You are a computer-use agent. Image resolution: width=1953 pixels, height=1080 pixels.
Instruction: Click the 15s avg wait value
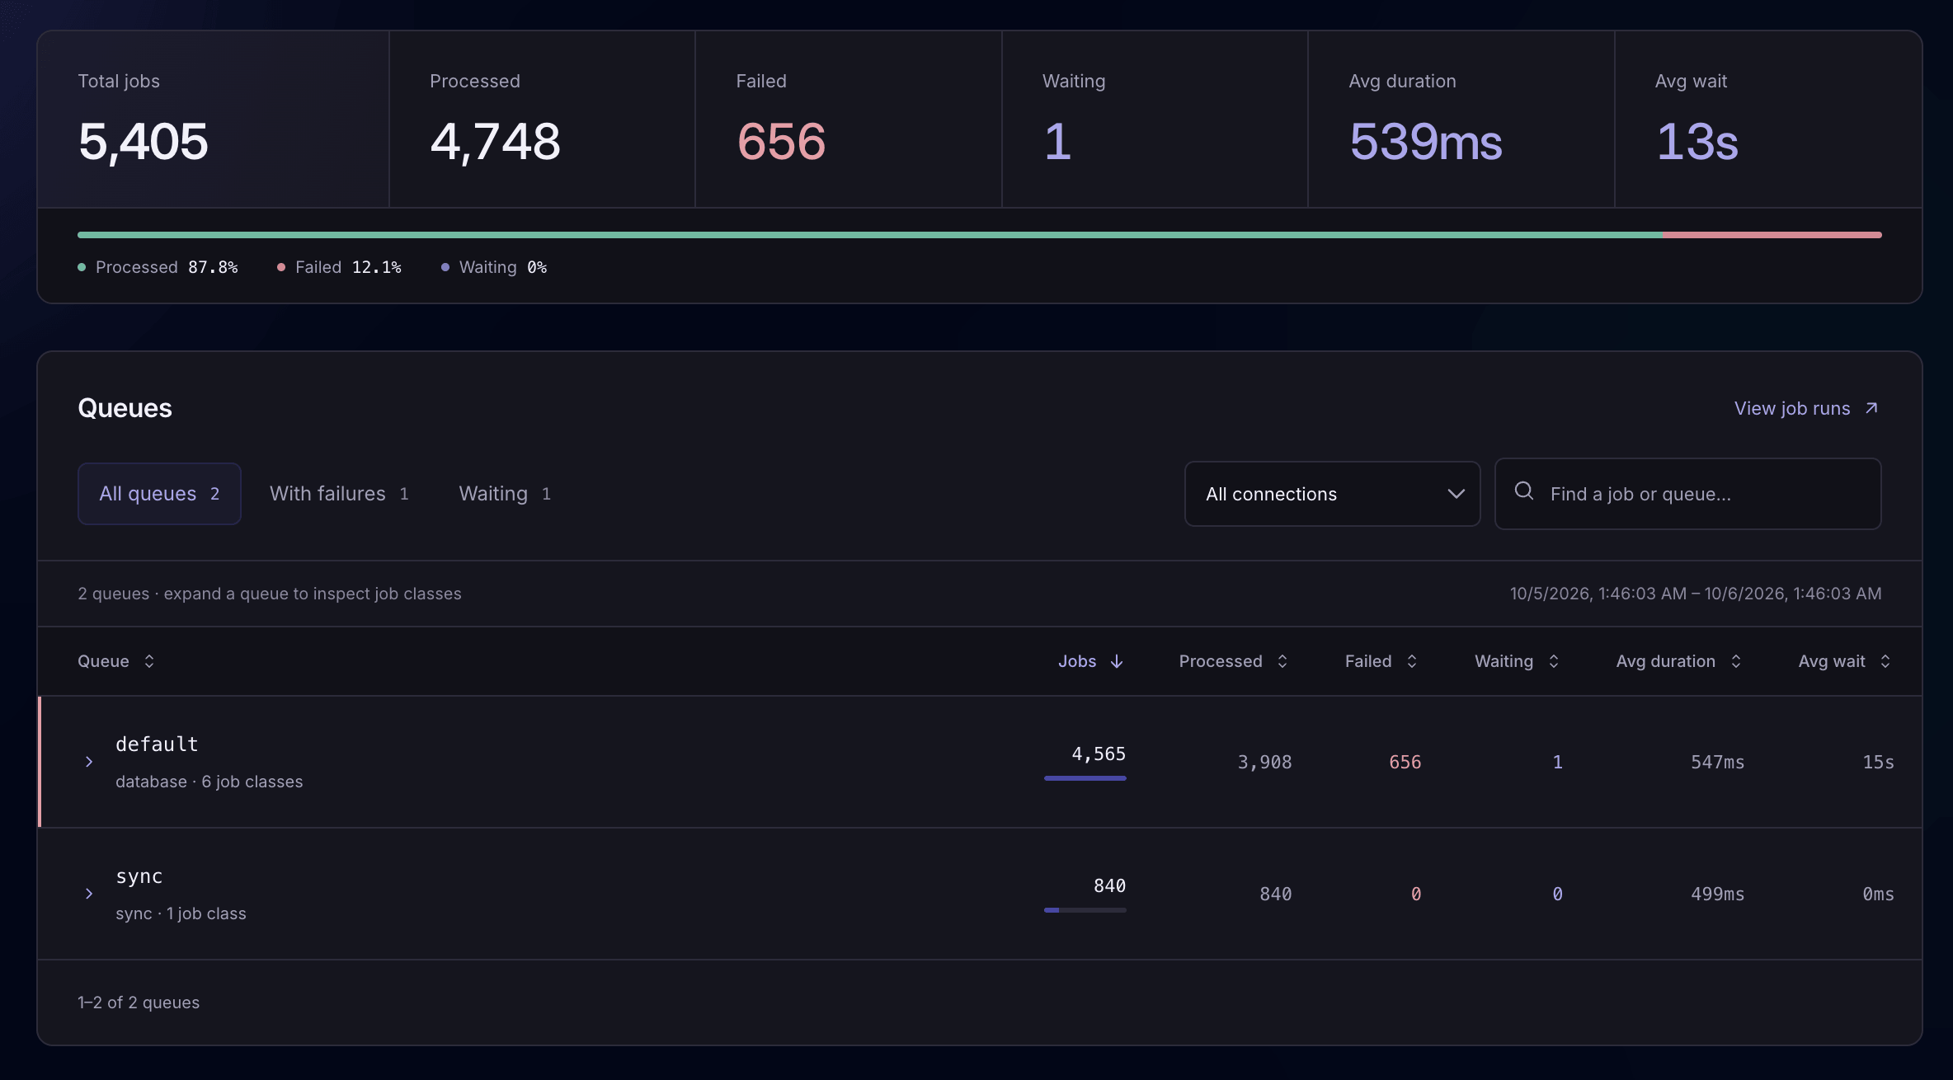coord(1878,762)
